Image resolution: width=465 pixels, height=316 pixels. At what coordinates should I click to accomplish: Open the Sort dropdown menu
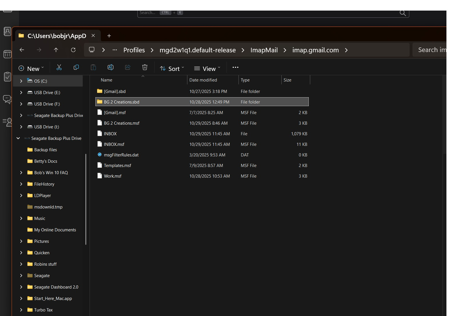pyautogui.click(x=172, y=69)
